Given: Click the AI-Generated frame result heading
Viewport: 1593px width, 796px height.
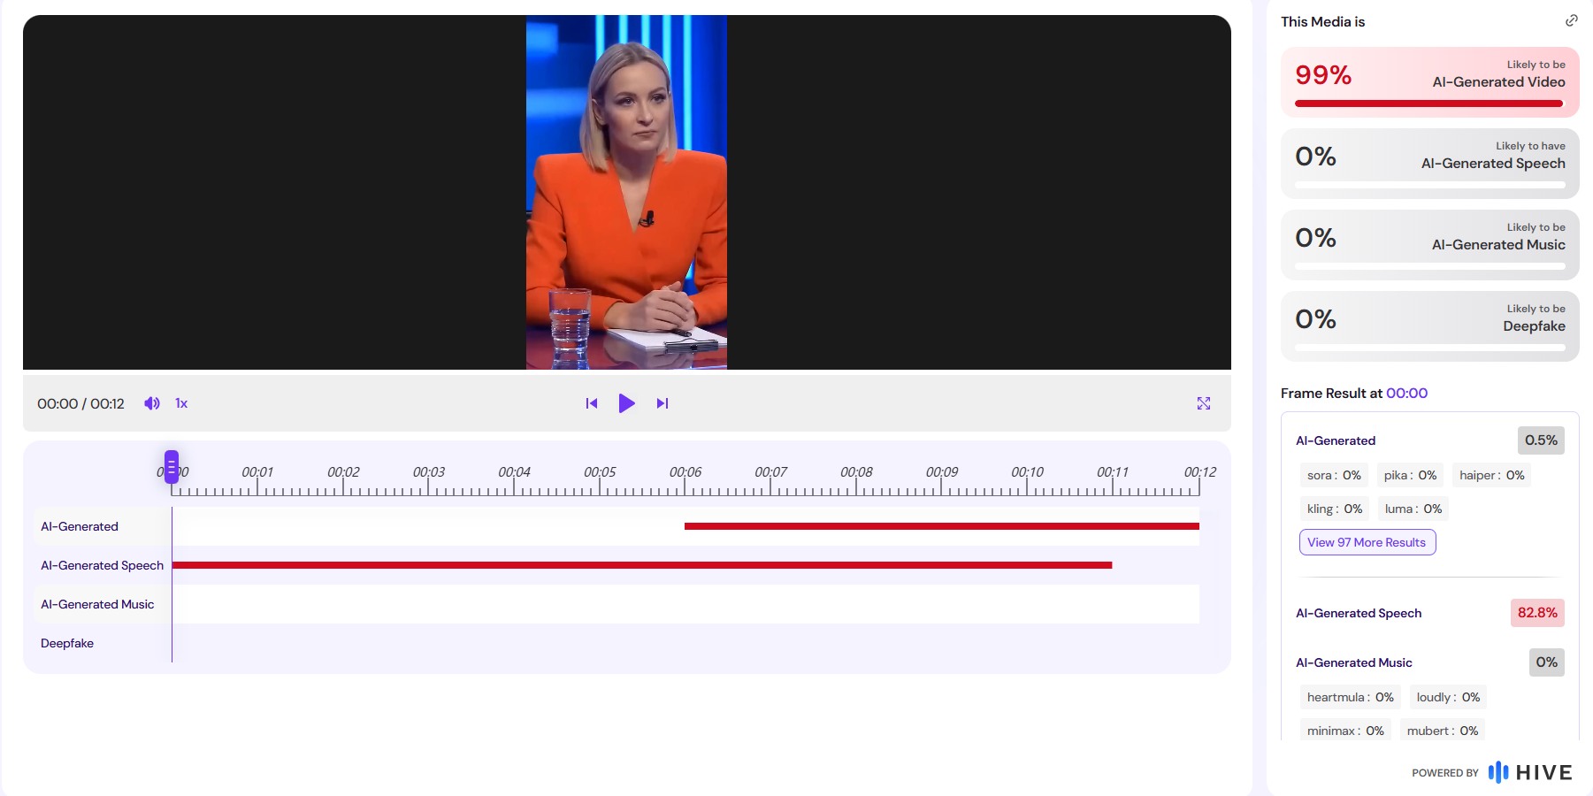Looking at the screenshot, I should [x=1336, y=440].
